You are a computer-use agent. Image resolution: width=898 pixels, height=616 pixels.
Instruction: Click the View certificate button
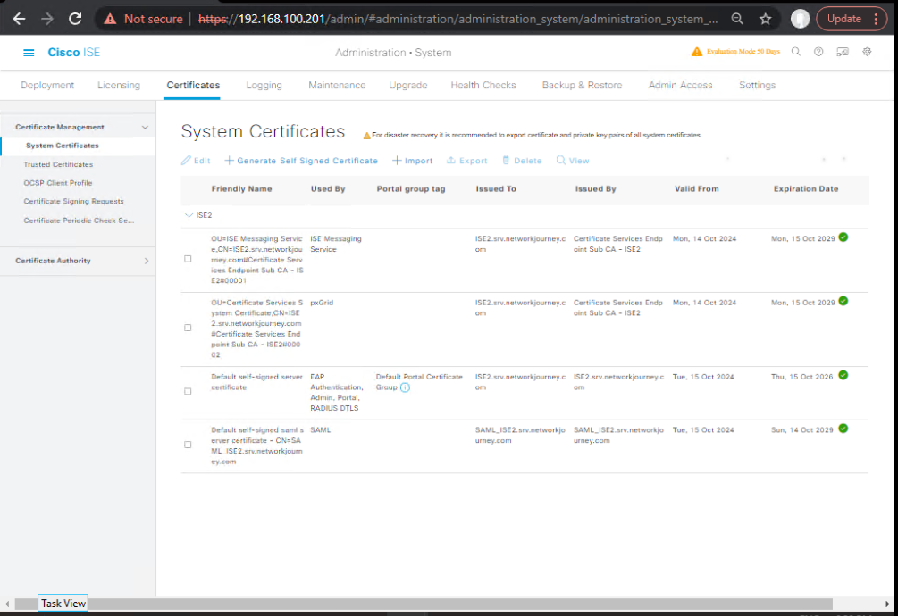pyautogui.click(x=573, y=161)
